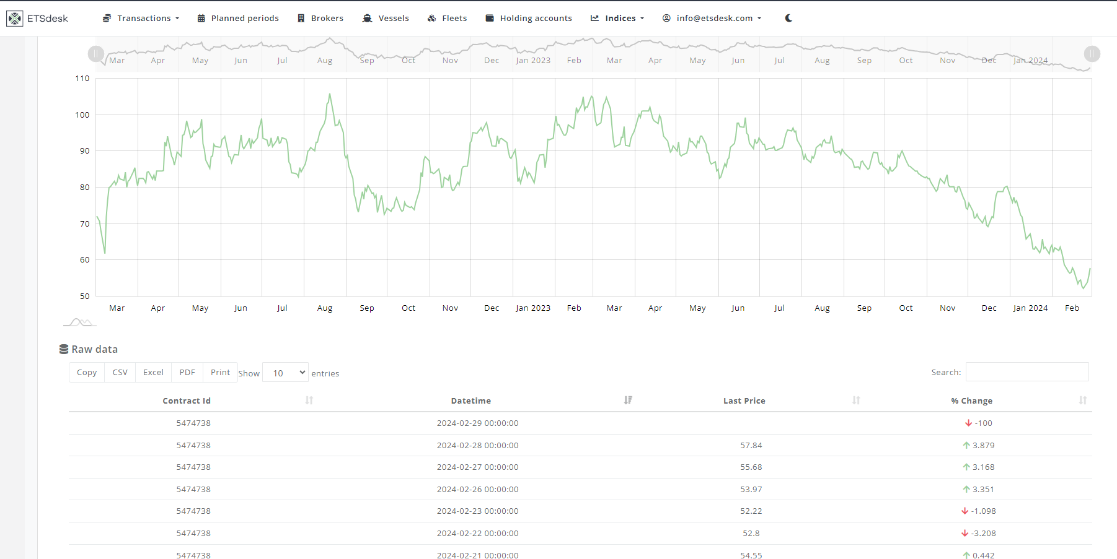Screen dimensions: 1117x559
Task: Click the price line chart plot area
Action: click(x=594, y=187)
